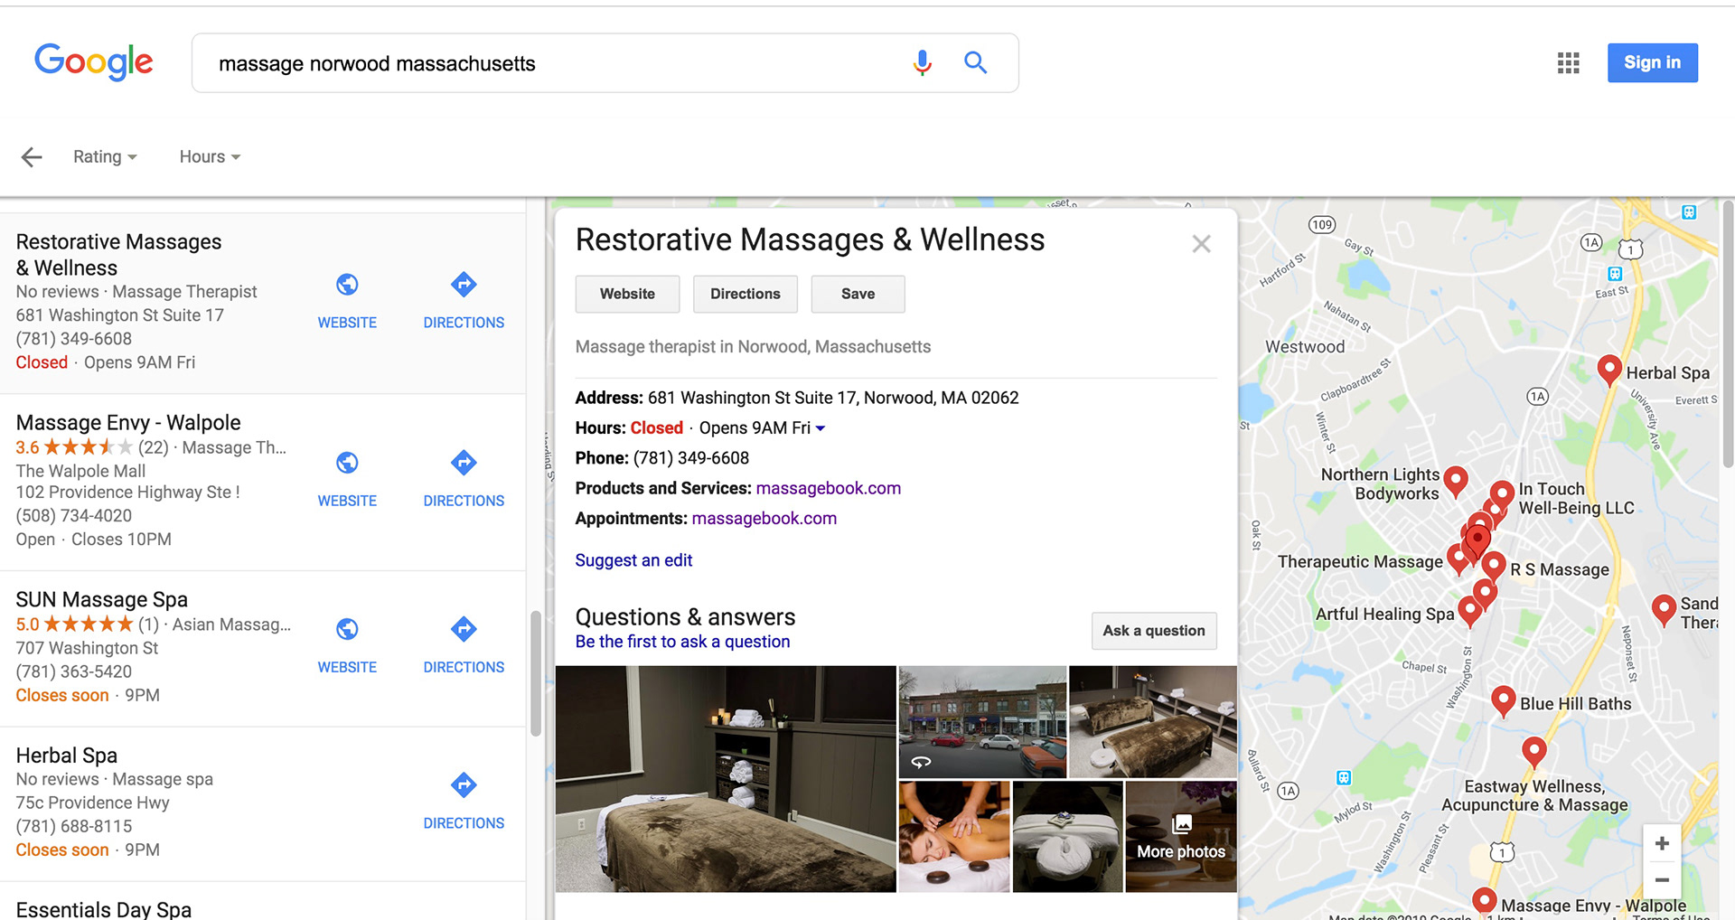Zoom in on the map

(x=1662, y=843)
